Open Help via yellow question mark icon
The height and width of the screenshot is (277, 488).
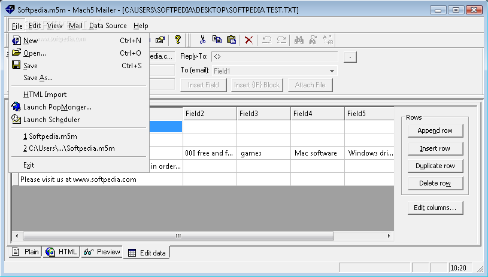tap(177, 40)
